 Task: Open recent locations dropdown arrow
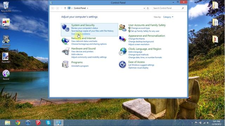[x=62, y=8]
